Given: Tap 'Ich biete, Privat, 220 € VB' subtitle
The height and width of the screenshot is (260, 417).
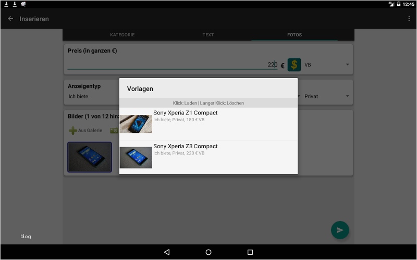Looking at the screenshot, I should (x=179, y=153).
